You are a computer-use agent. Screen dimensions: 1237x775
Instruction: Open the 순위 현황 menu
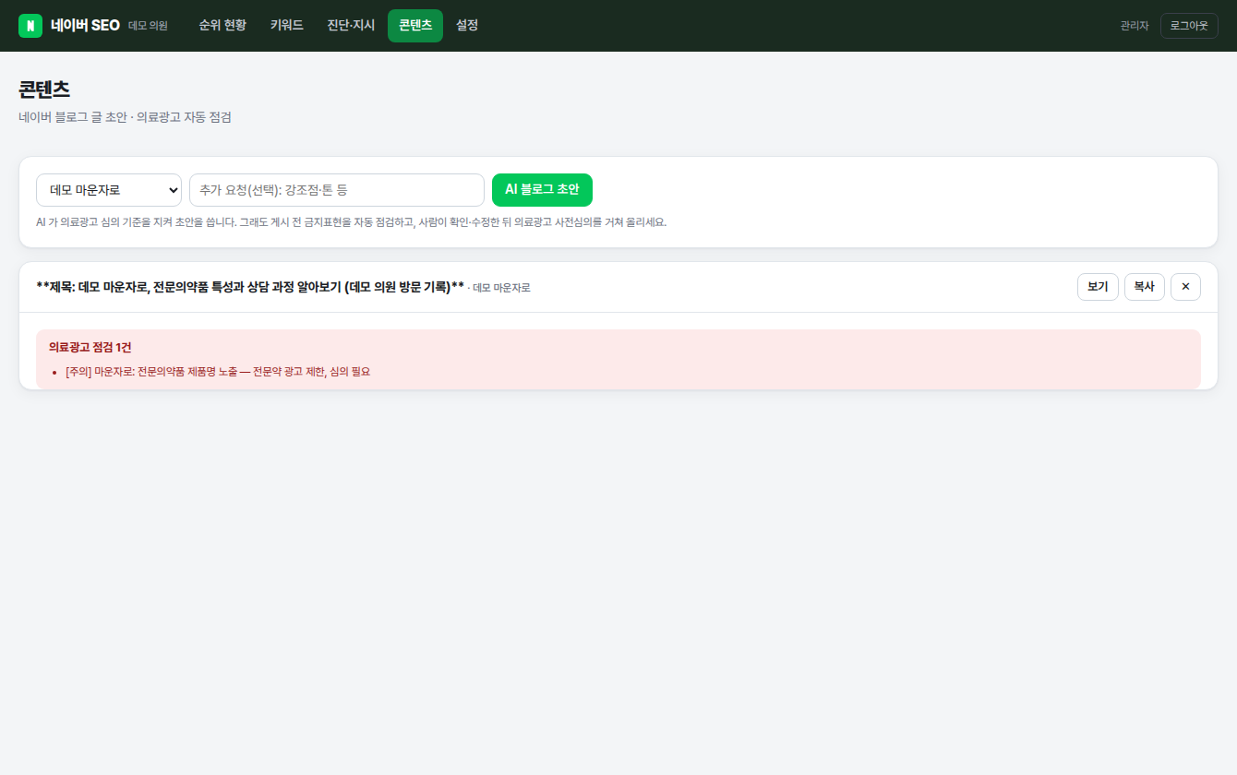(x=222, y=26)
